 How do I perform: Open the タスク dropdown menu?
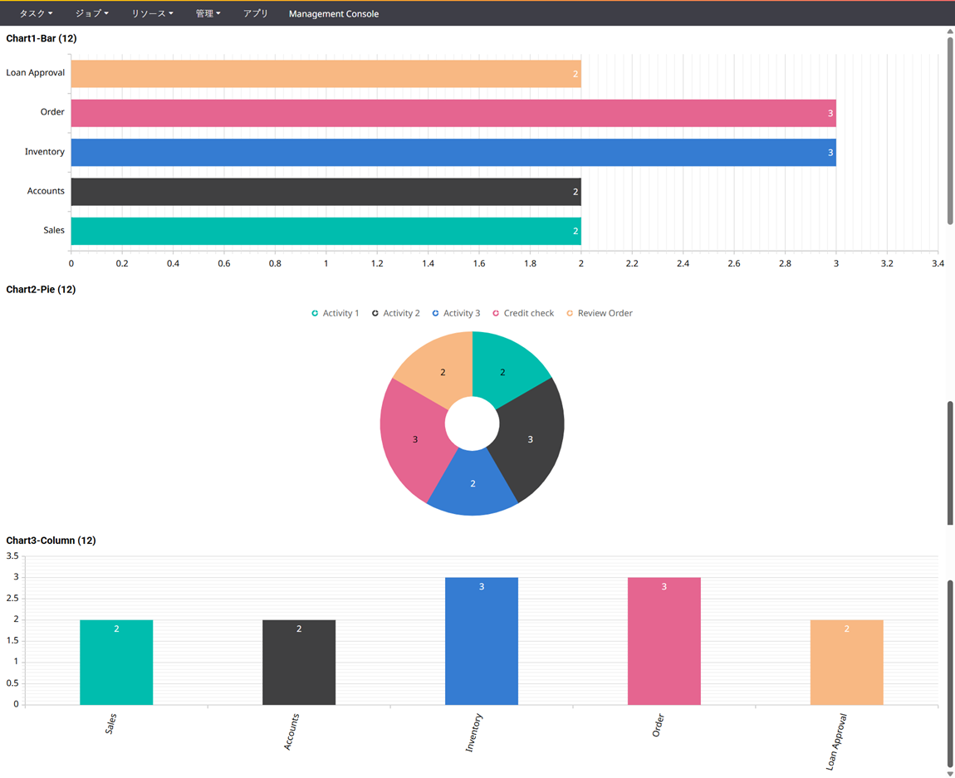(36, 14)
